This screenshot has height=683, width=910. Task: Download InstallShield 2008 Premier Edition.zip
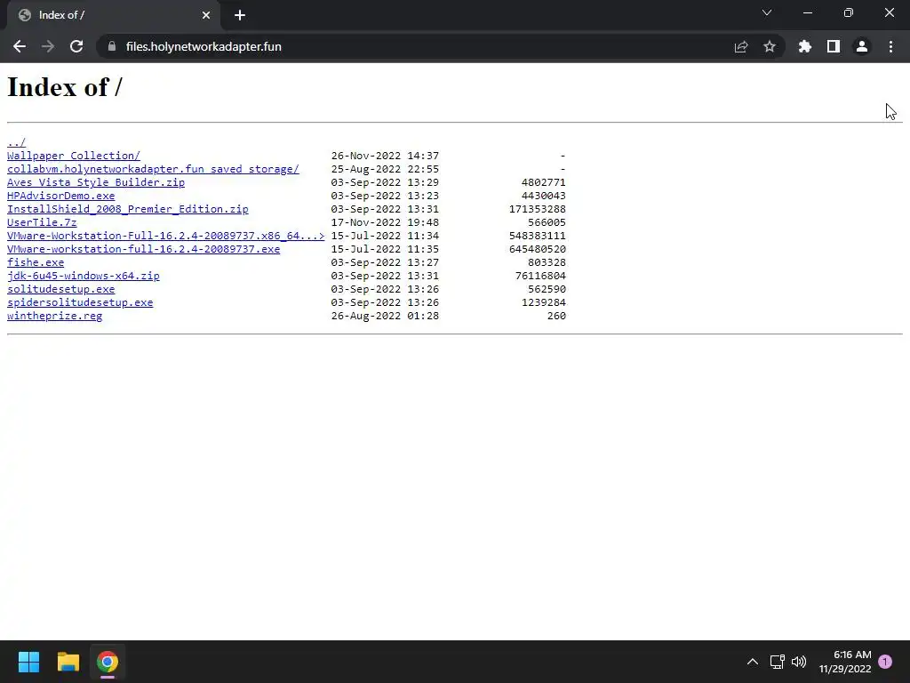[128, 209]
